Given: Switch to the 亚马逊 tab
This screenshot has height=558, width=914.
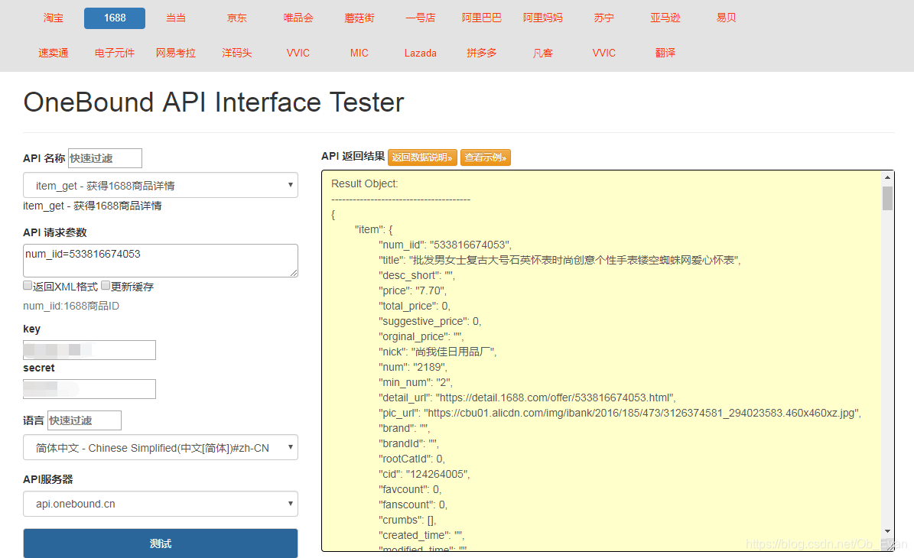Looking at the screenshot, I should point(665,18).
